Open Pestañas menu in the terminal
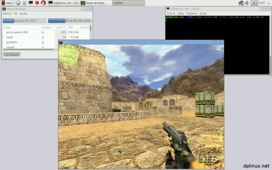Viewport: 272px width, 170px height. [192, 13]
